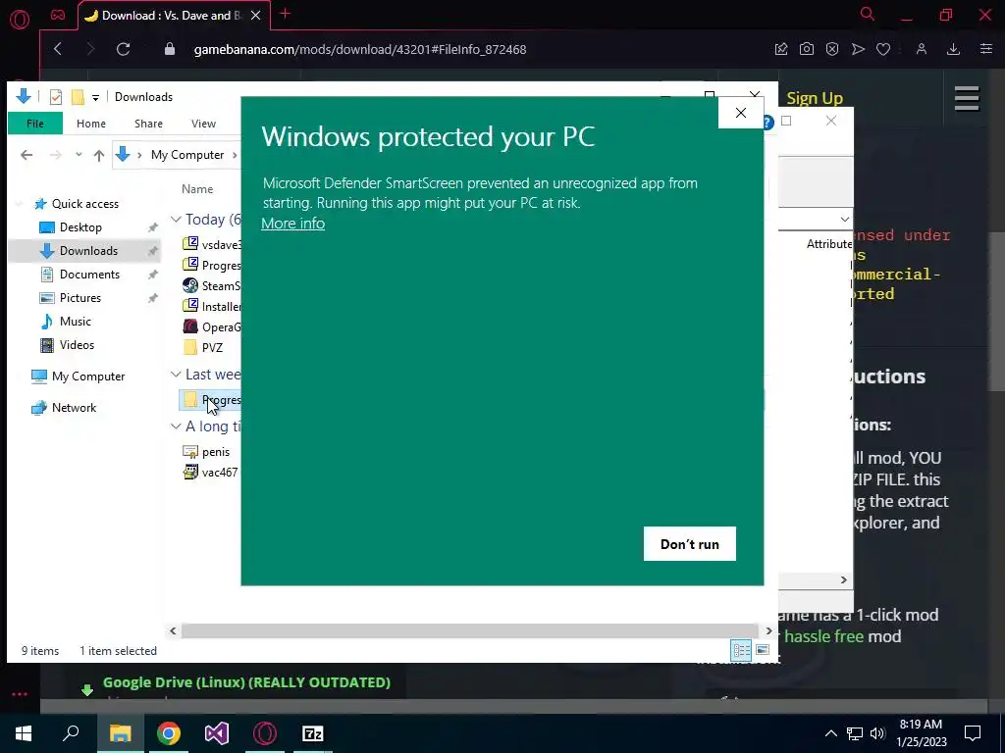1005x753 pixels.
Task: Open Windows Start menu
Action: pyautogui.click(x=24, y=733)
